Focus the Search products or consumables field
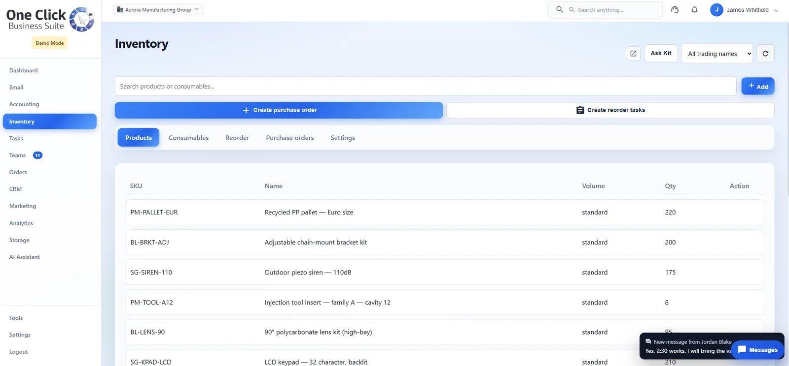The image size is (789, 366). (x=426, y=86)
